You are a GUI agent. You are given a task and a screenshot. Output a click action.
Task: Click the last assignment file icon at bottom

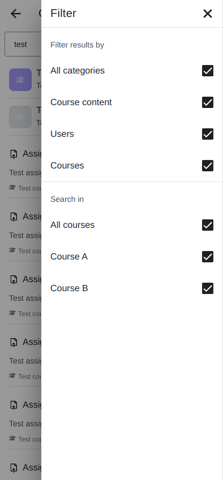click(x=14, y=468)
